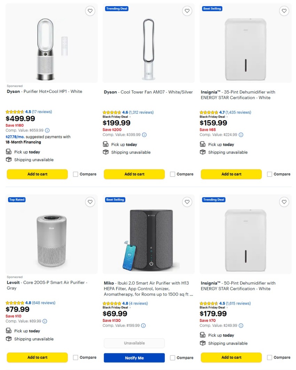
Task: Add the Insignia 35-Pint Dehumidifier to cart
Action: coord(231,174)
